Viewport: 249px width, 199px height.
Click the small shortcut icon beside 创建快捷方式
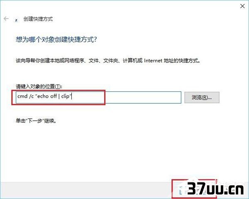pyautogui.click(x=16, y=20)
